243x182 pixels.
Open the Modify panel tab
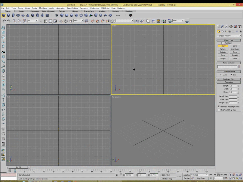(222, 26)
